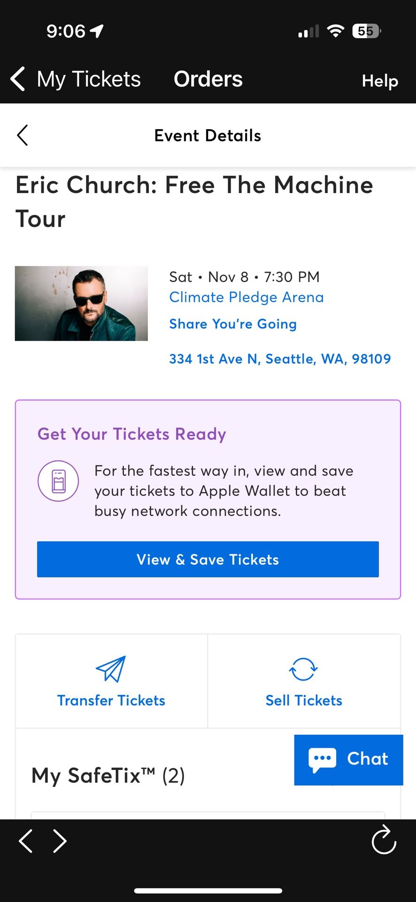Click the forward navigation chevron at bottom
416x902 pixels.
(x=59, y=841)
